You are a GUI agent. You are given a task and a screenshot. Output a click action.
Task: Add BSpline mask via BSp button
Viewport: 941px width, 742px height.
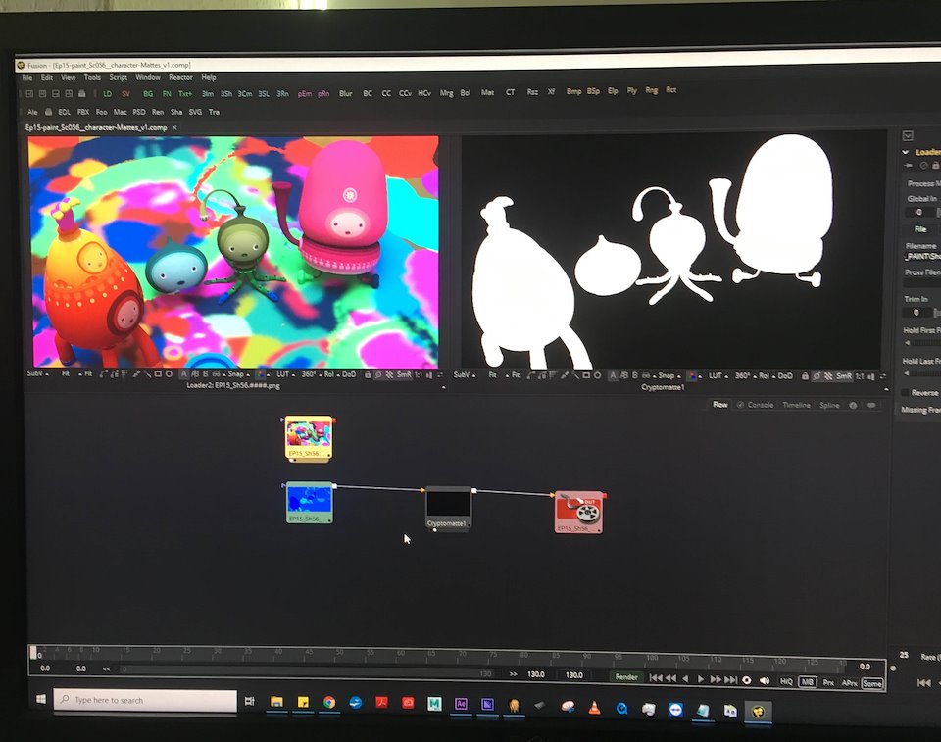click(x=593, y=91)
